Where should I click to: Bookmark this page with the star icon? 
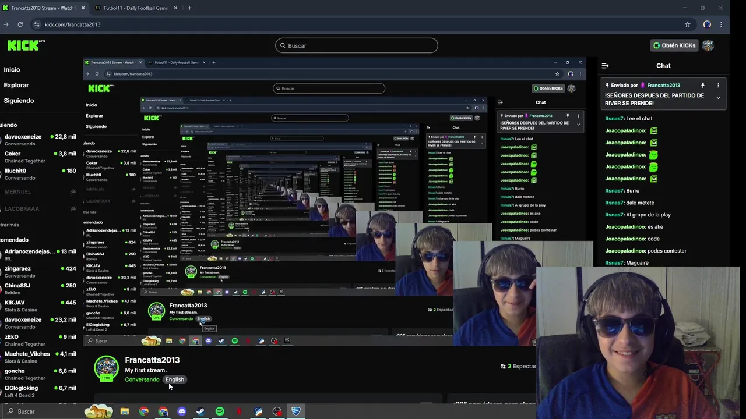click(688, 24)
